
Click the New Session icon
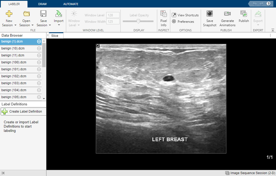pyautogui.click(x=9, y=14)
